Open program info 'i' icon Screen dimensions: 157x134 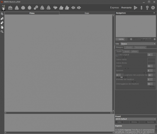tap(141, 8)
